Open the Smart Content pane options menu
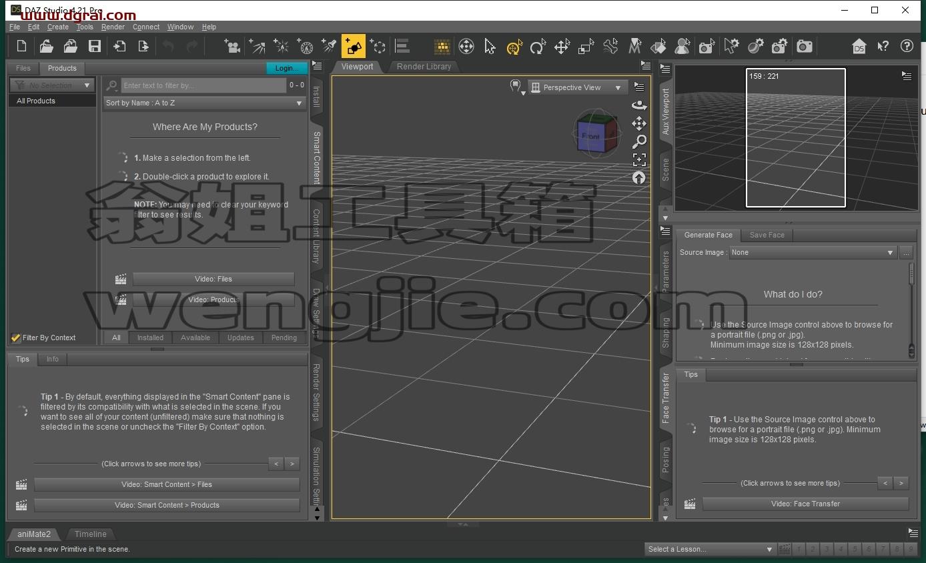The height and width of the screenshot is (563, 926). pyautogui.click(x=317, y=66)
